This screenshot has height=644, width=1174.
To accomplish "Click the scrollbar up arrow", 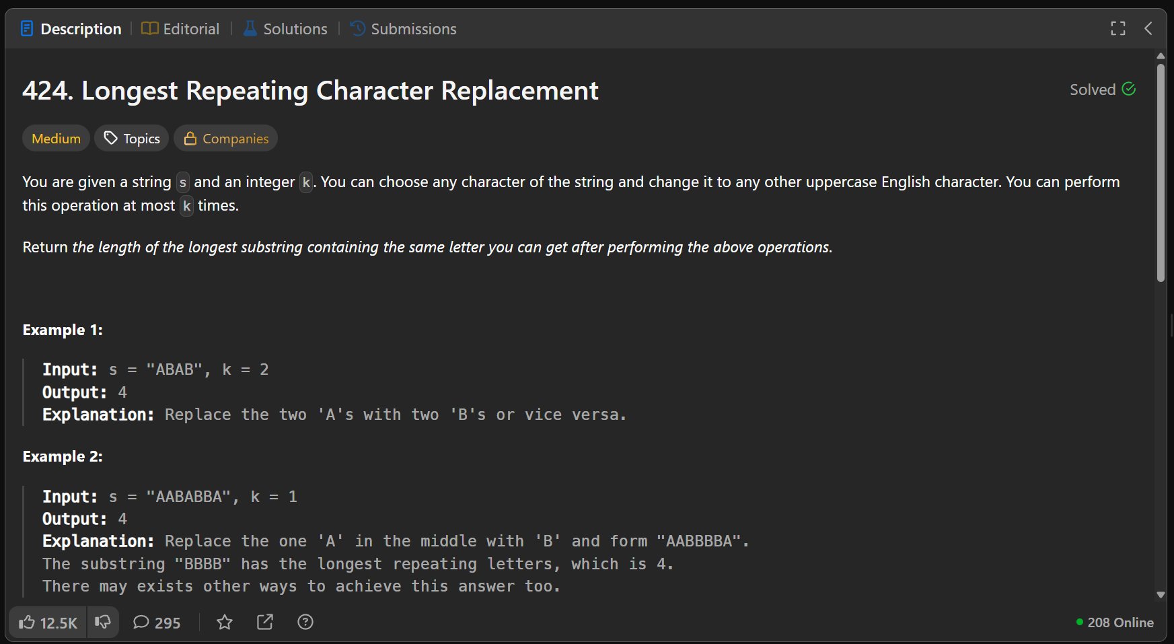I will click(x=1161, y=56).
